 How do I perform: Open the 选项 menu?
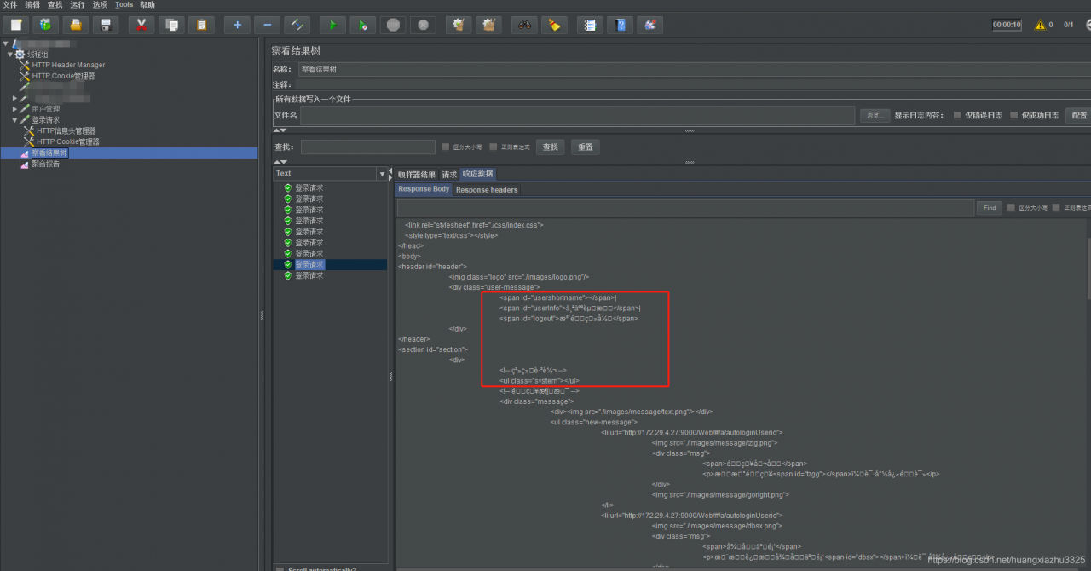100,5
